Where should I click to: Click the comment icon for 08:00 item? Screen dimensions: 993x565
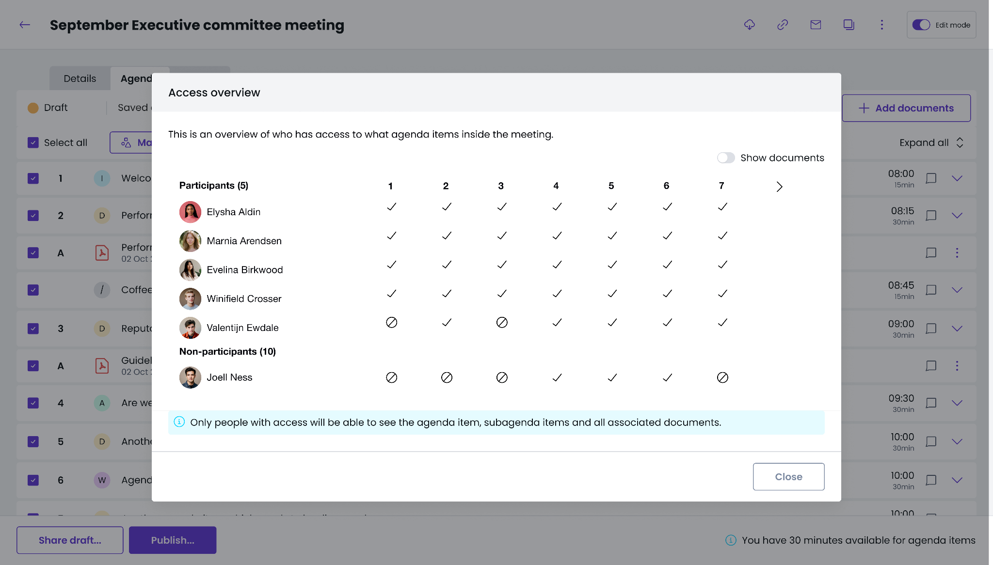[x=931, y=178]
